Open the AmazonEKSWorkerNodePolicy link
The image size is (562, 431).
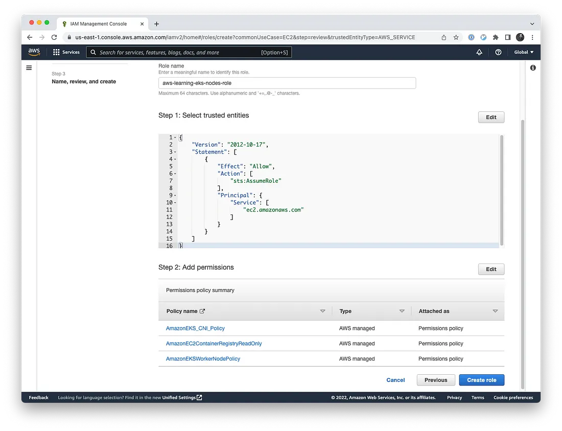point(203,358)
